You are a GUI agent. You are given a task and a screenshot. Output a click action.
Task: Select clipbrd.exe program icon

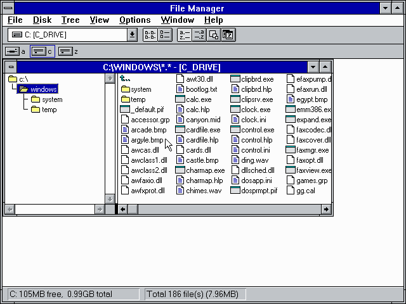(235, 79)
